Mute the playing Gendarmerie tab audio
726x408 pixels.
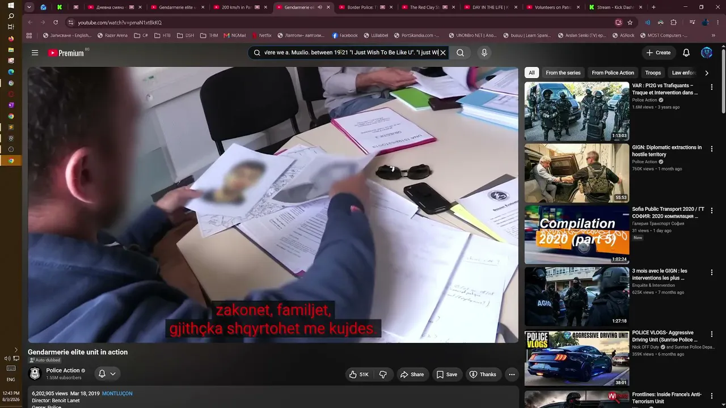click(320, 7)
